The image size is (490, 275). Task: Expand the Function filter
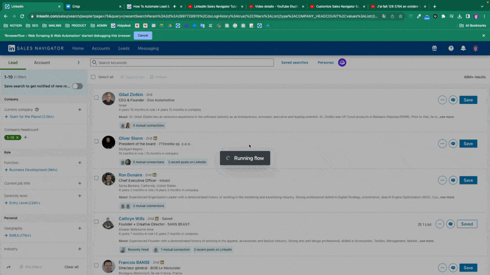click(80, 163)
